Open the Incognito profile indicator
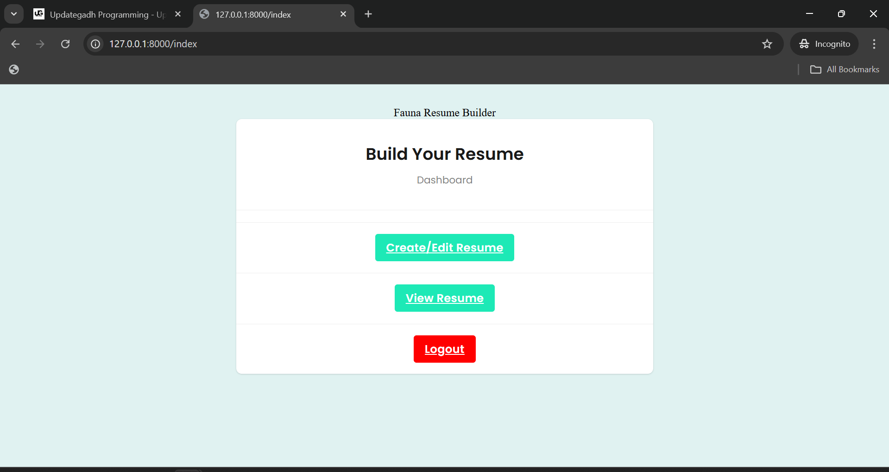Viewport: 889px width, 472px height. pos(825,44)
